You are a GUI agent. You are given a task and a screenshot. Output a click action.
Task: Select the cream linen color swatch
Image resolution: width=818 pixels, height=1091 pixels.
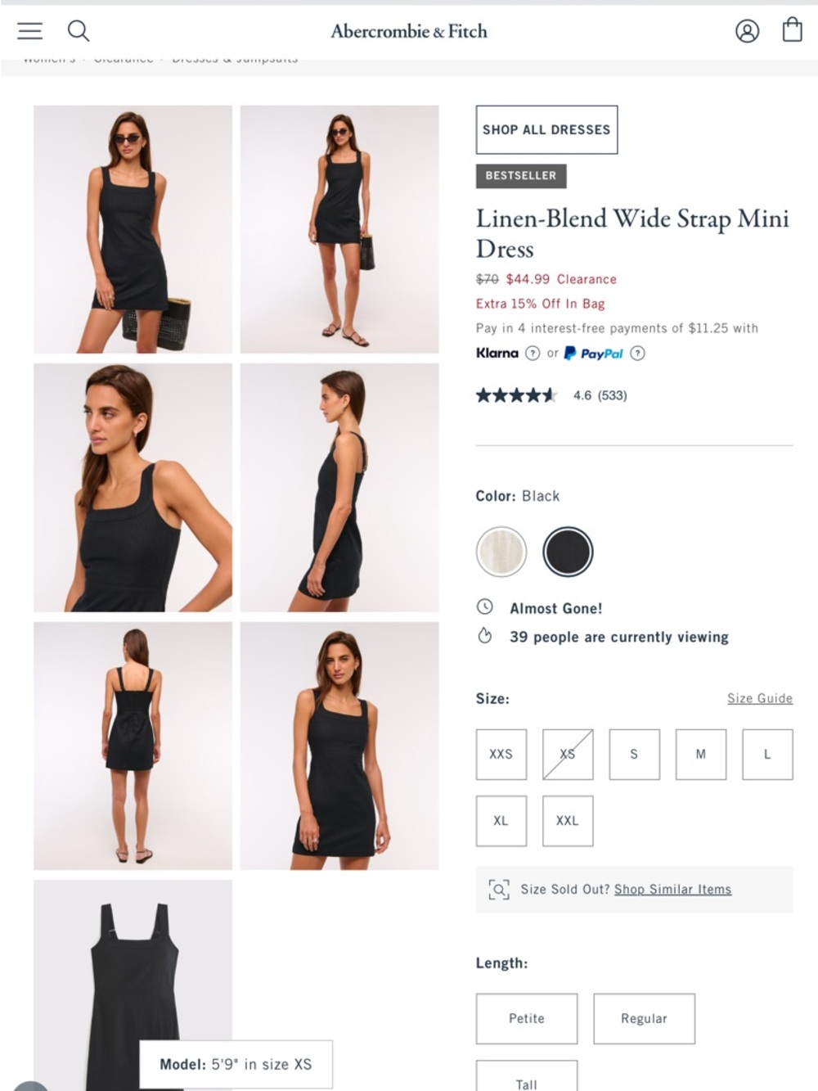[501, 552]
